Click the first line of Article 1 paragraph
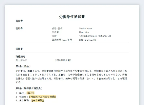Viewport: 144px width, 105px height. tap(71, 71)
